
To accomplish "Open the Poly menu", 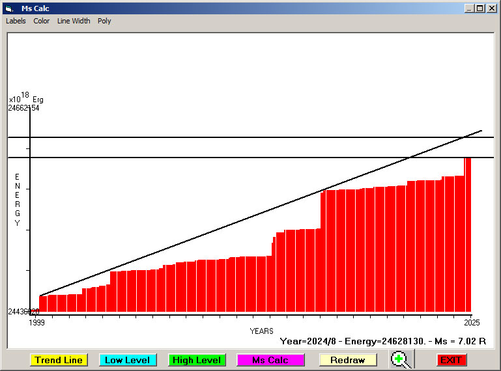I will click(104, 21).
